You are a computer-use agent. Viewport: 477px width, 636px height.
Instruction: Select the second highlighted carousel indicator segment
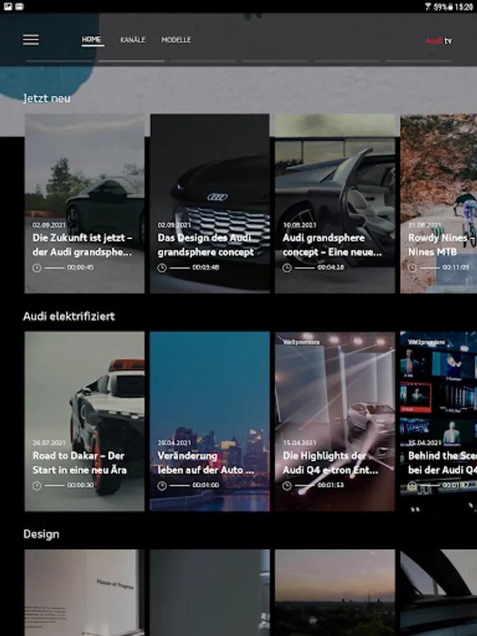tap(131, 61)
